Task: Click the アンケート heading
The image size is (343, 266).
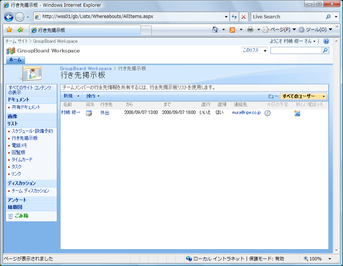Action: tap(17, 200)
